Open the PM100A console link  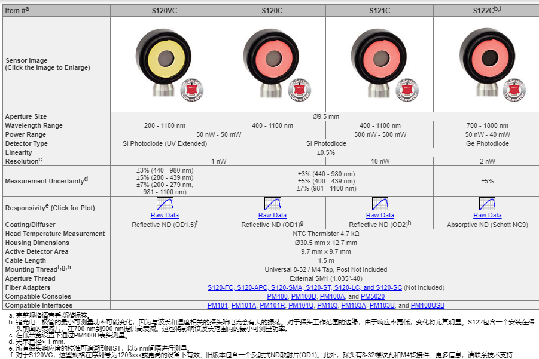[x=332, y=296]
